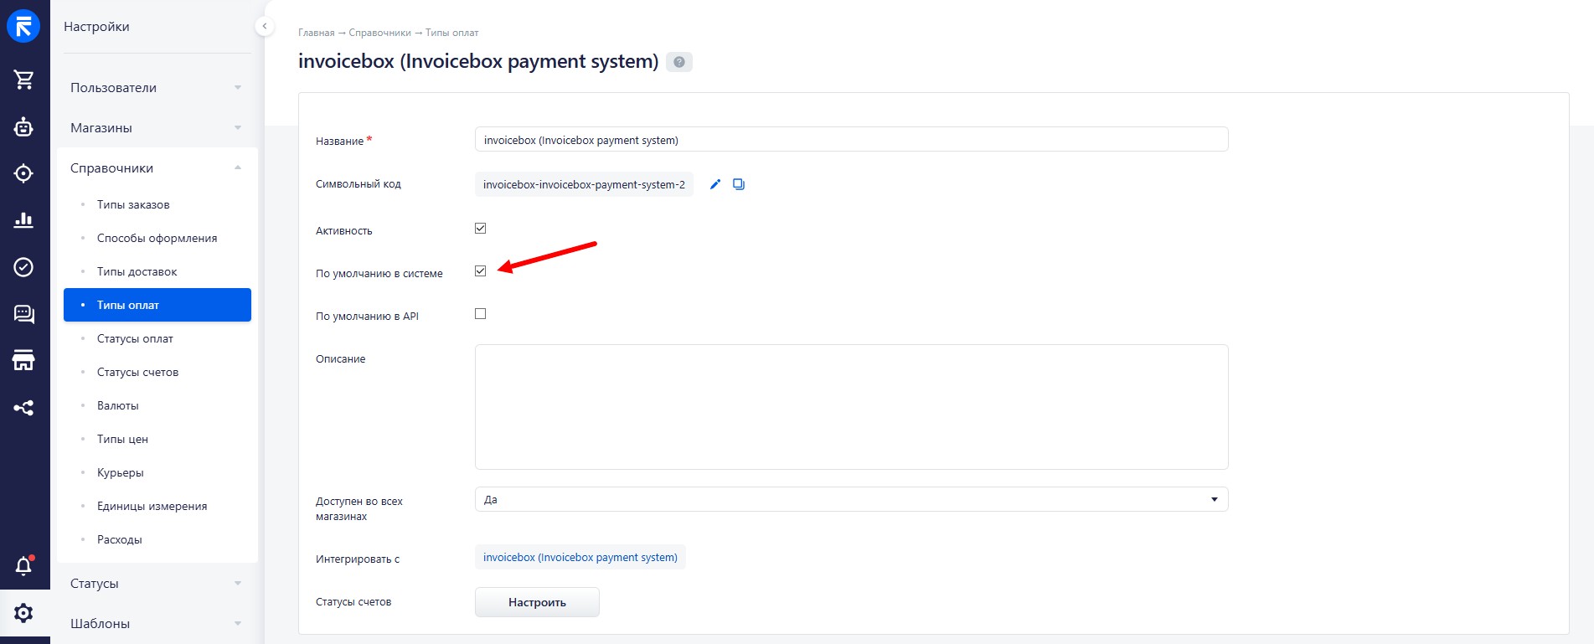This screenshot has width=1594, height=644.
Task: Copy symbolic code with the copy icon
Action: [739, 184]
